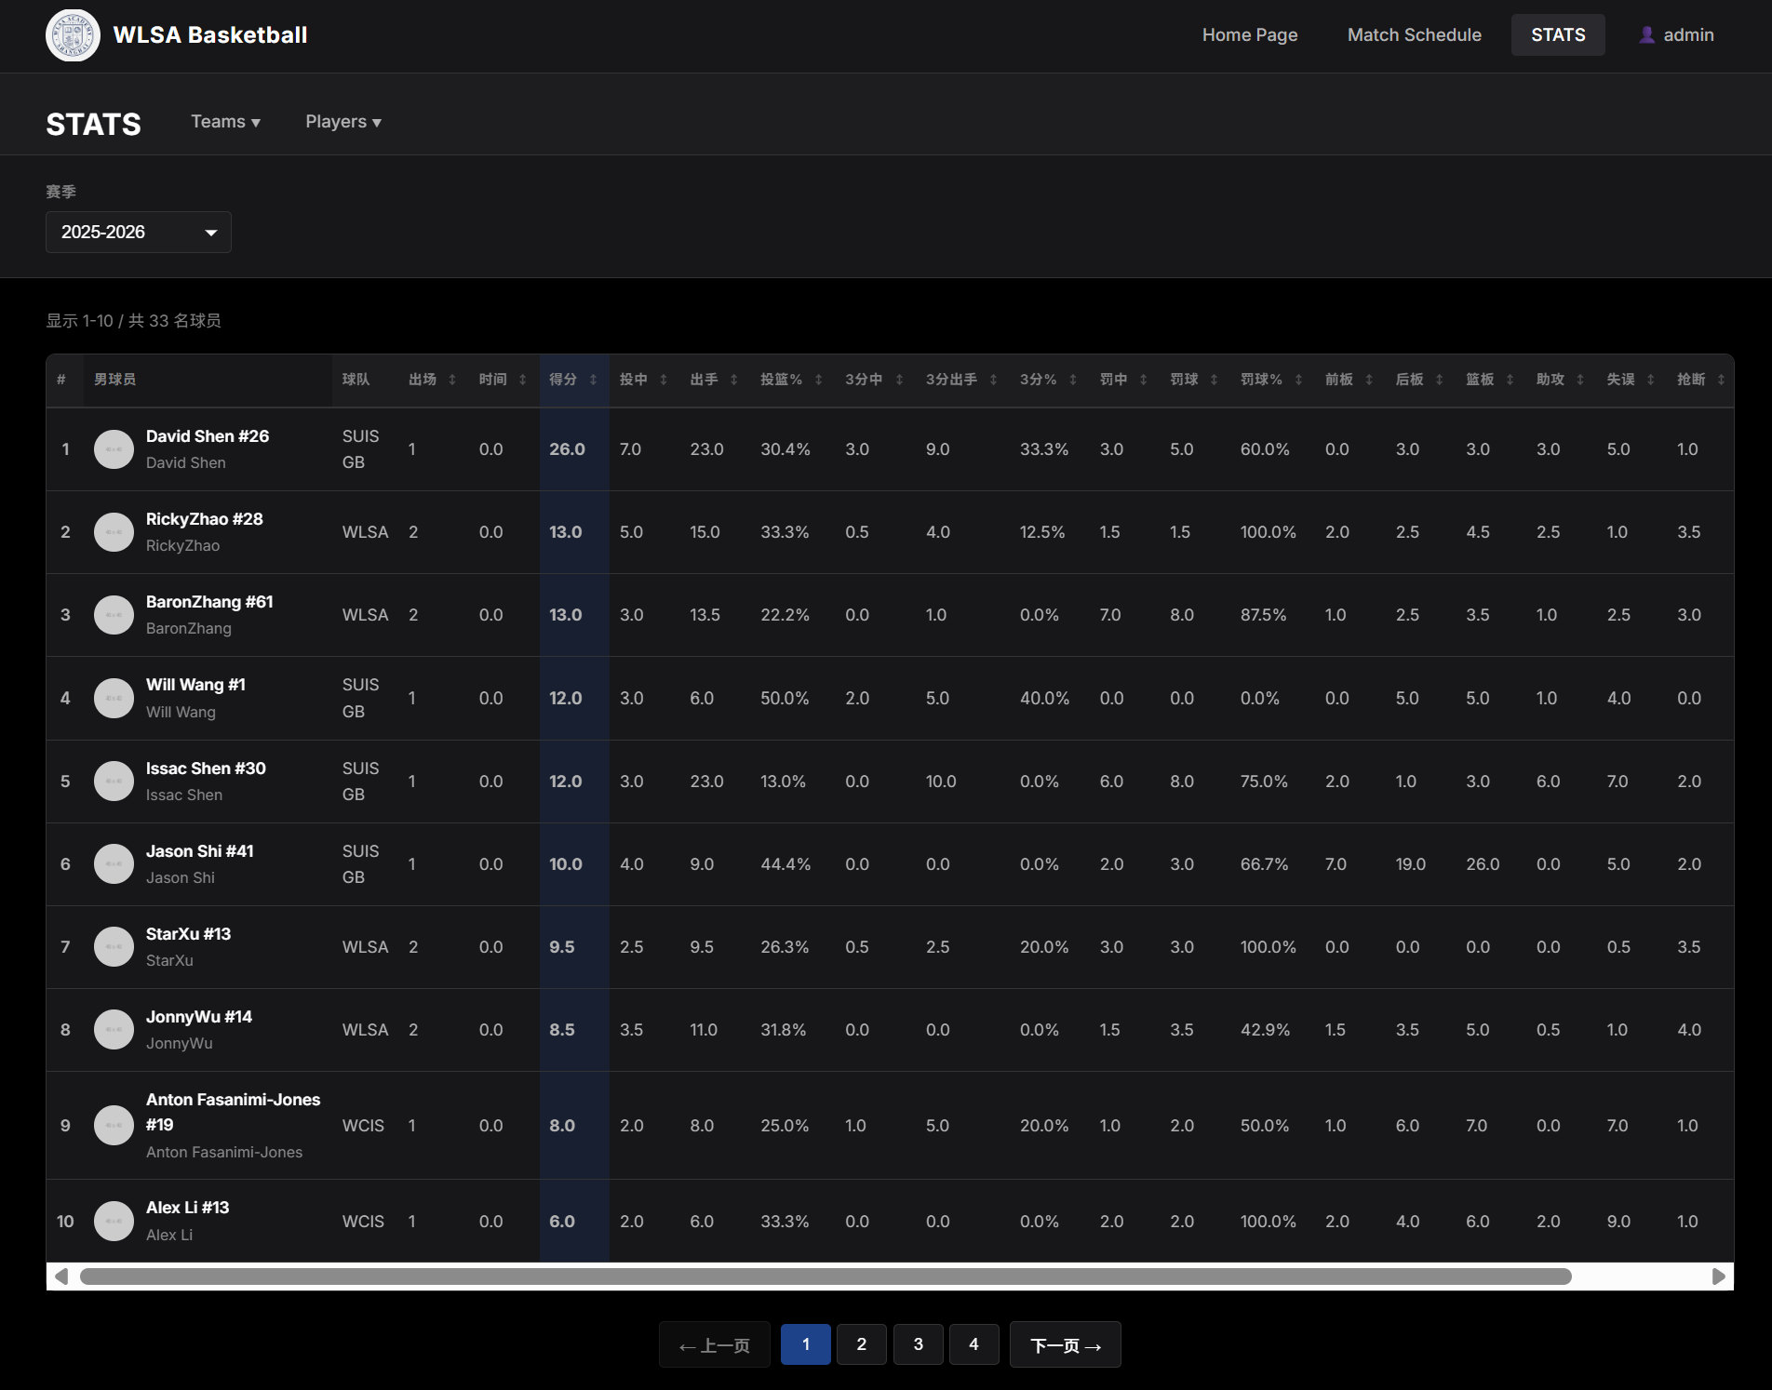Sort by 出场 column sort icon

[452, 380]
